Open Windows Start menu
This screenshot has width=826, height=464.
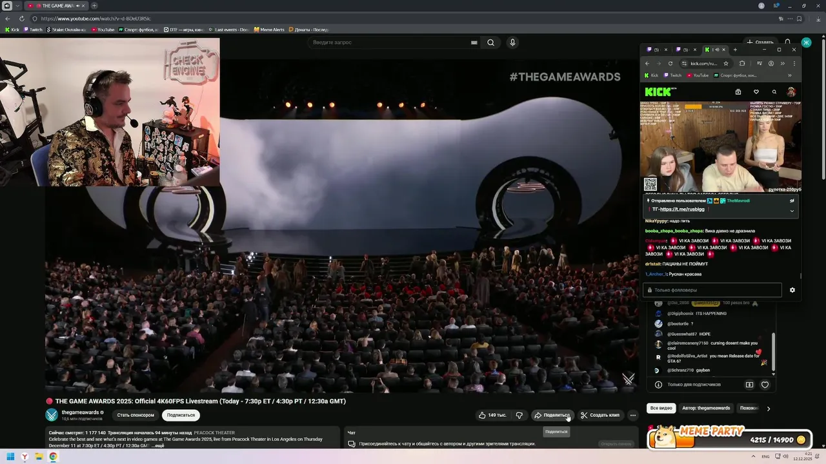coord(10,457)
